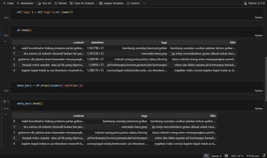Open Jupyter Variables panel

(111, 3)
